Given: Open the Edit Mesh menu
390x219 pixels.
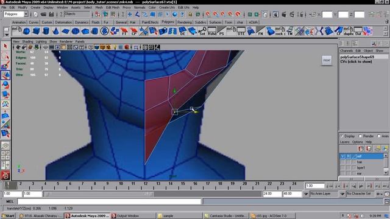Looking at the screenshot, I should (112, 7).
